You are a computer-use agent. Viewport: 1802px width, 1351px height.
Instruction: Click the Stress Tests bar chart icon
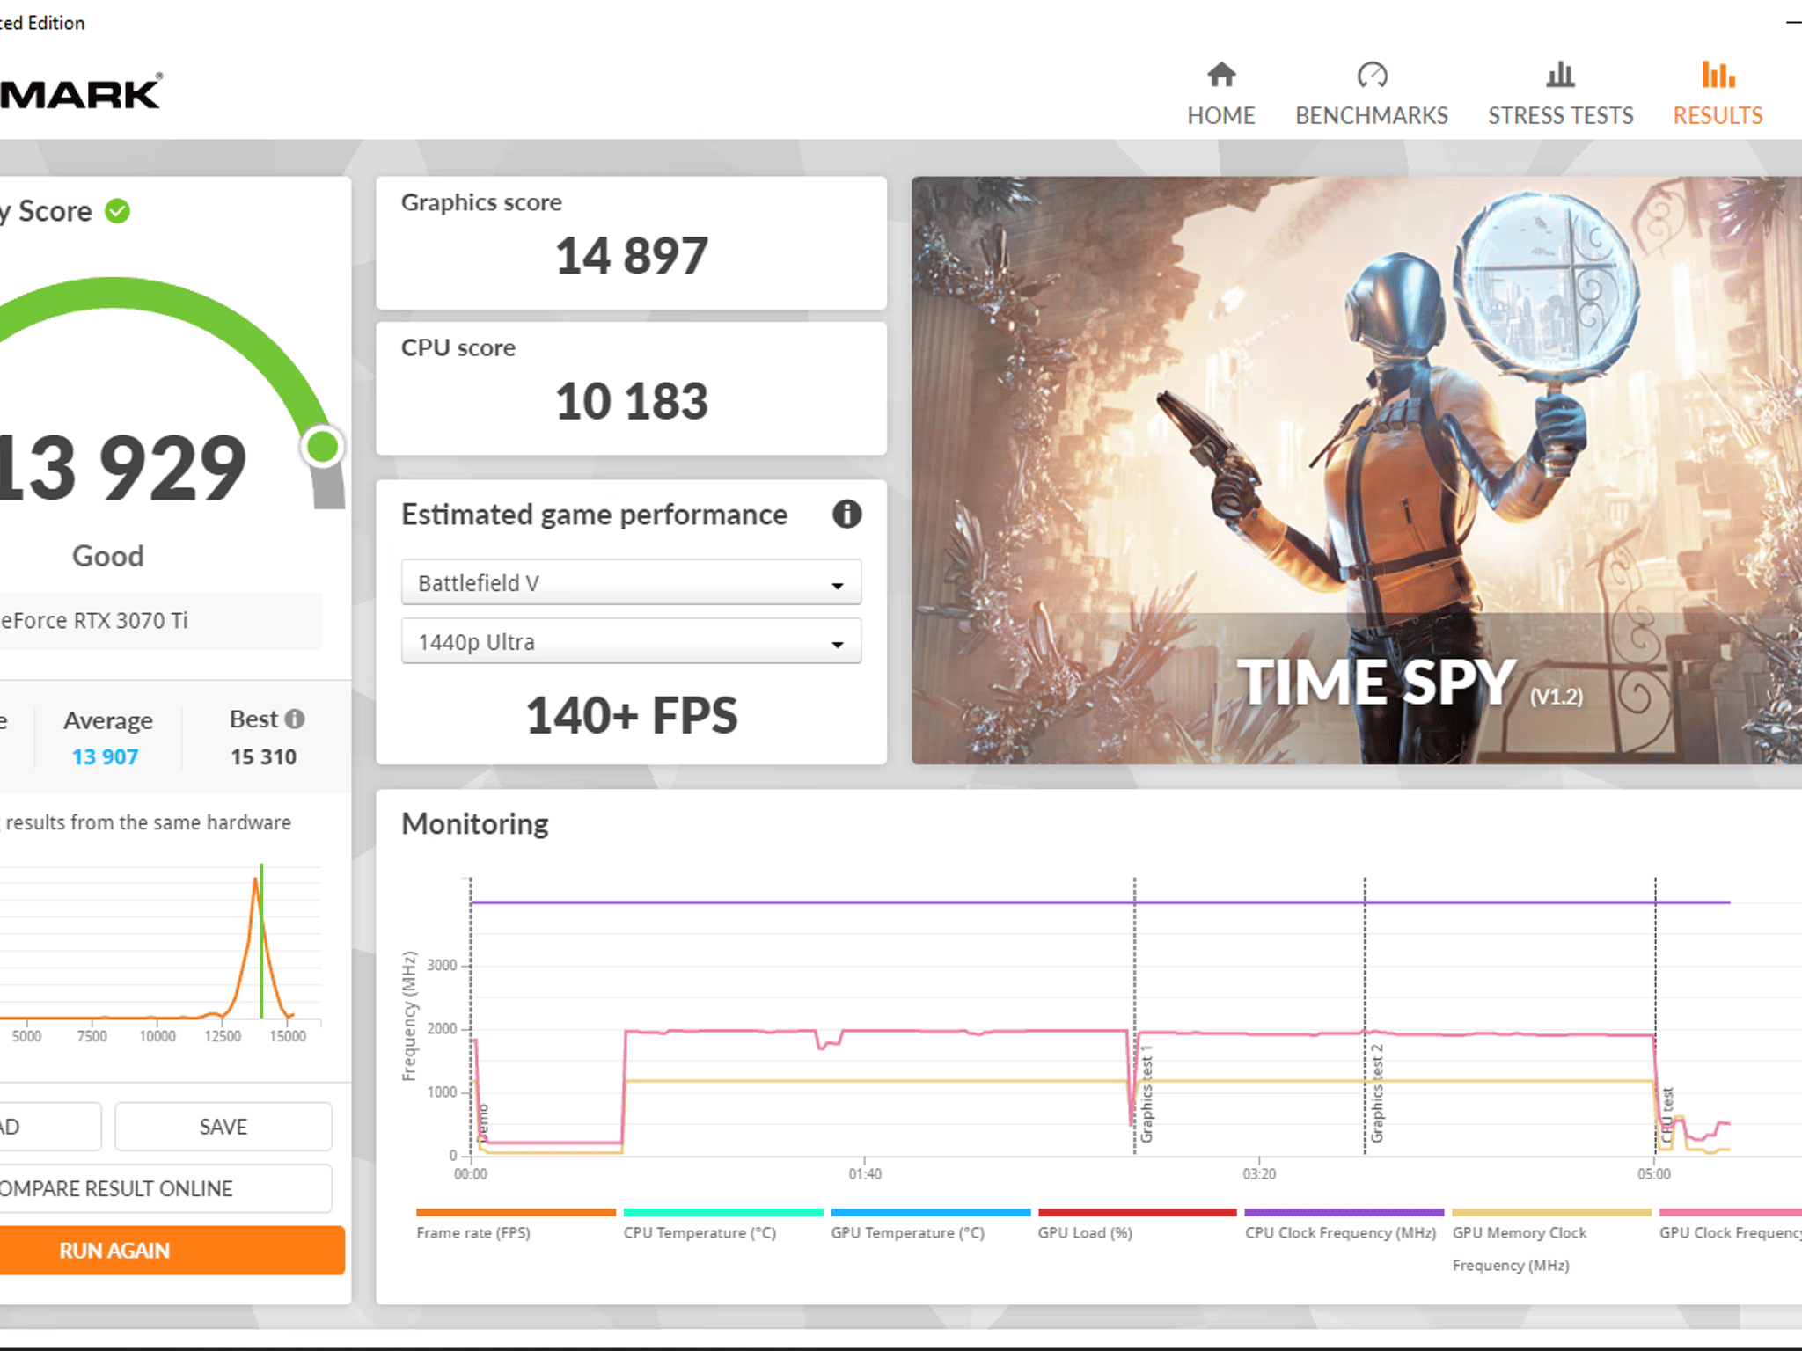click(1560, 75)
